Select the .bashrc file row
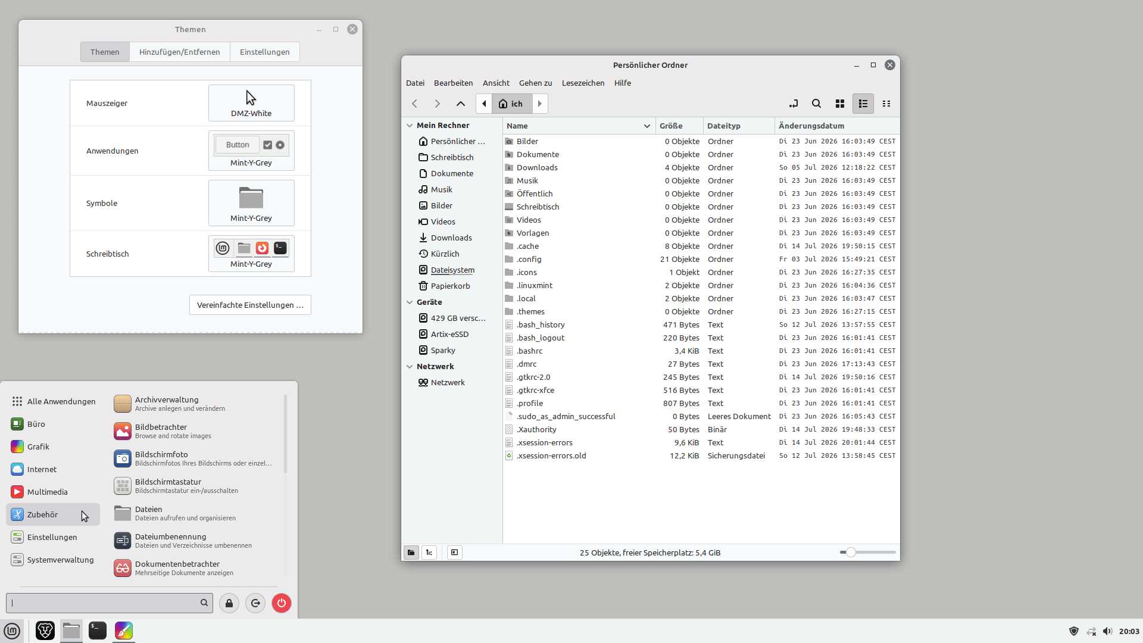The width and height of the screenshot is (1143, 643). click(700, 351)
